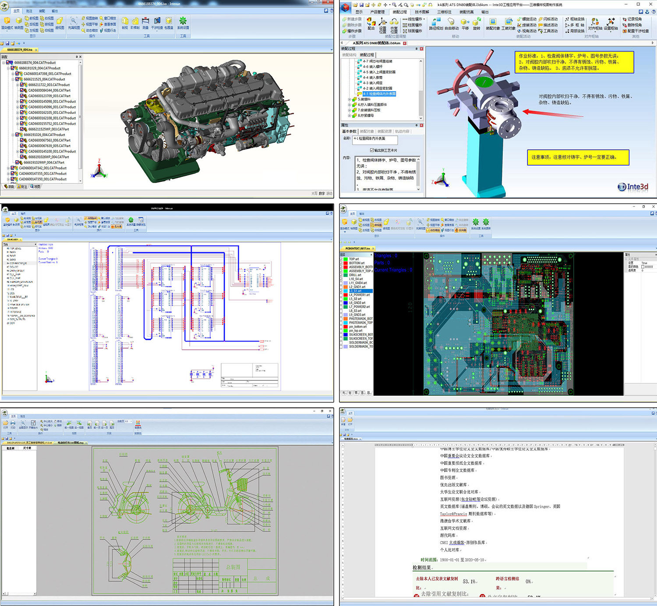Open 装配仿真 ribbon tab in Inte3D
657x606 pixels.
coord(466,12)
